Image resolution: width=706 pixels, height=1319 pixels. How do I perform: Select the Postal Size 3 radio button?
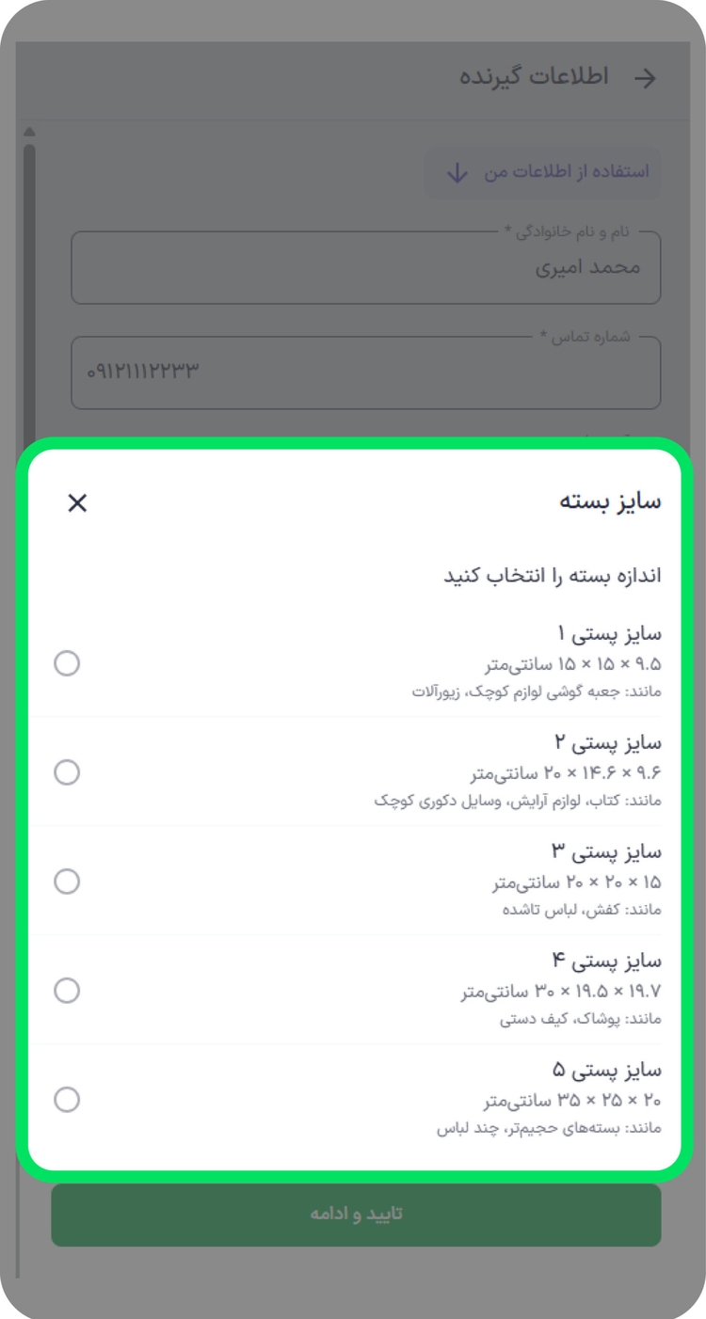point(67,882)
